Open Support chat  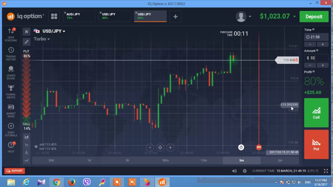pyautogui.click(x=15, y=171)
